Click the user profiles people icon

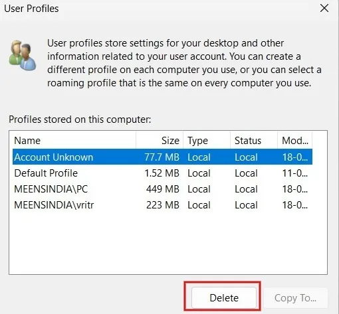coord(23,55)
